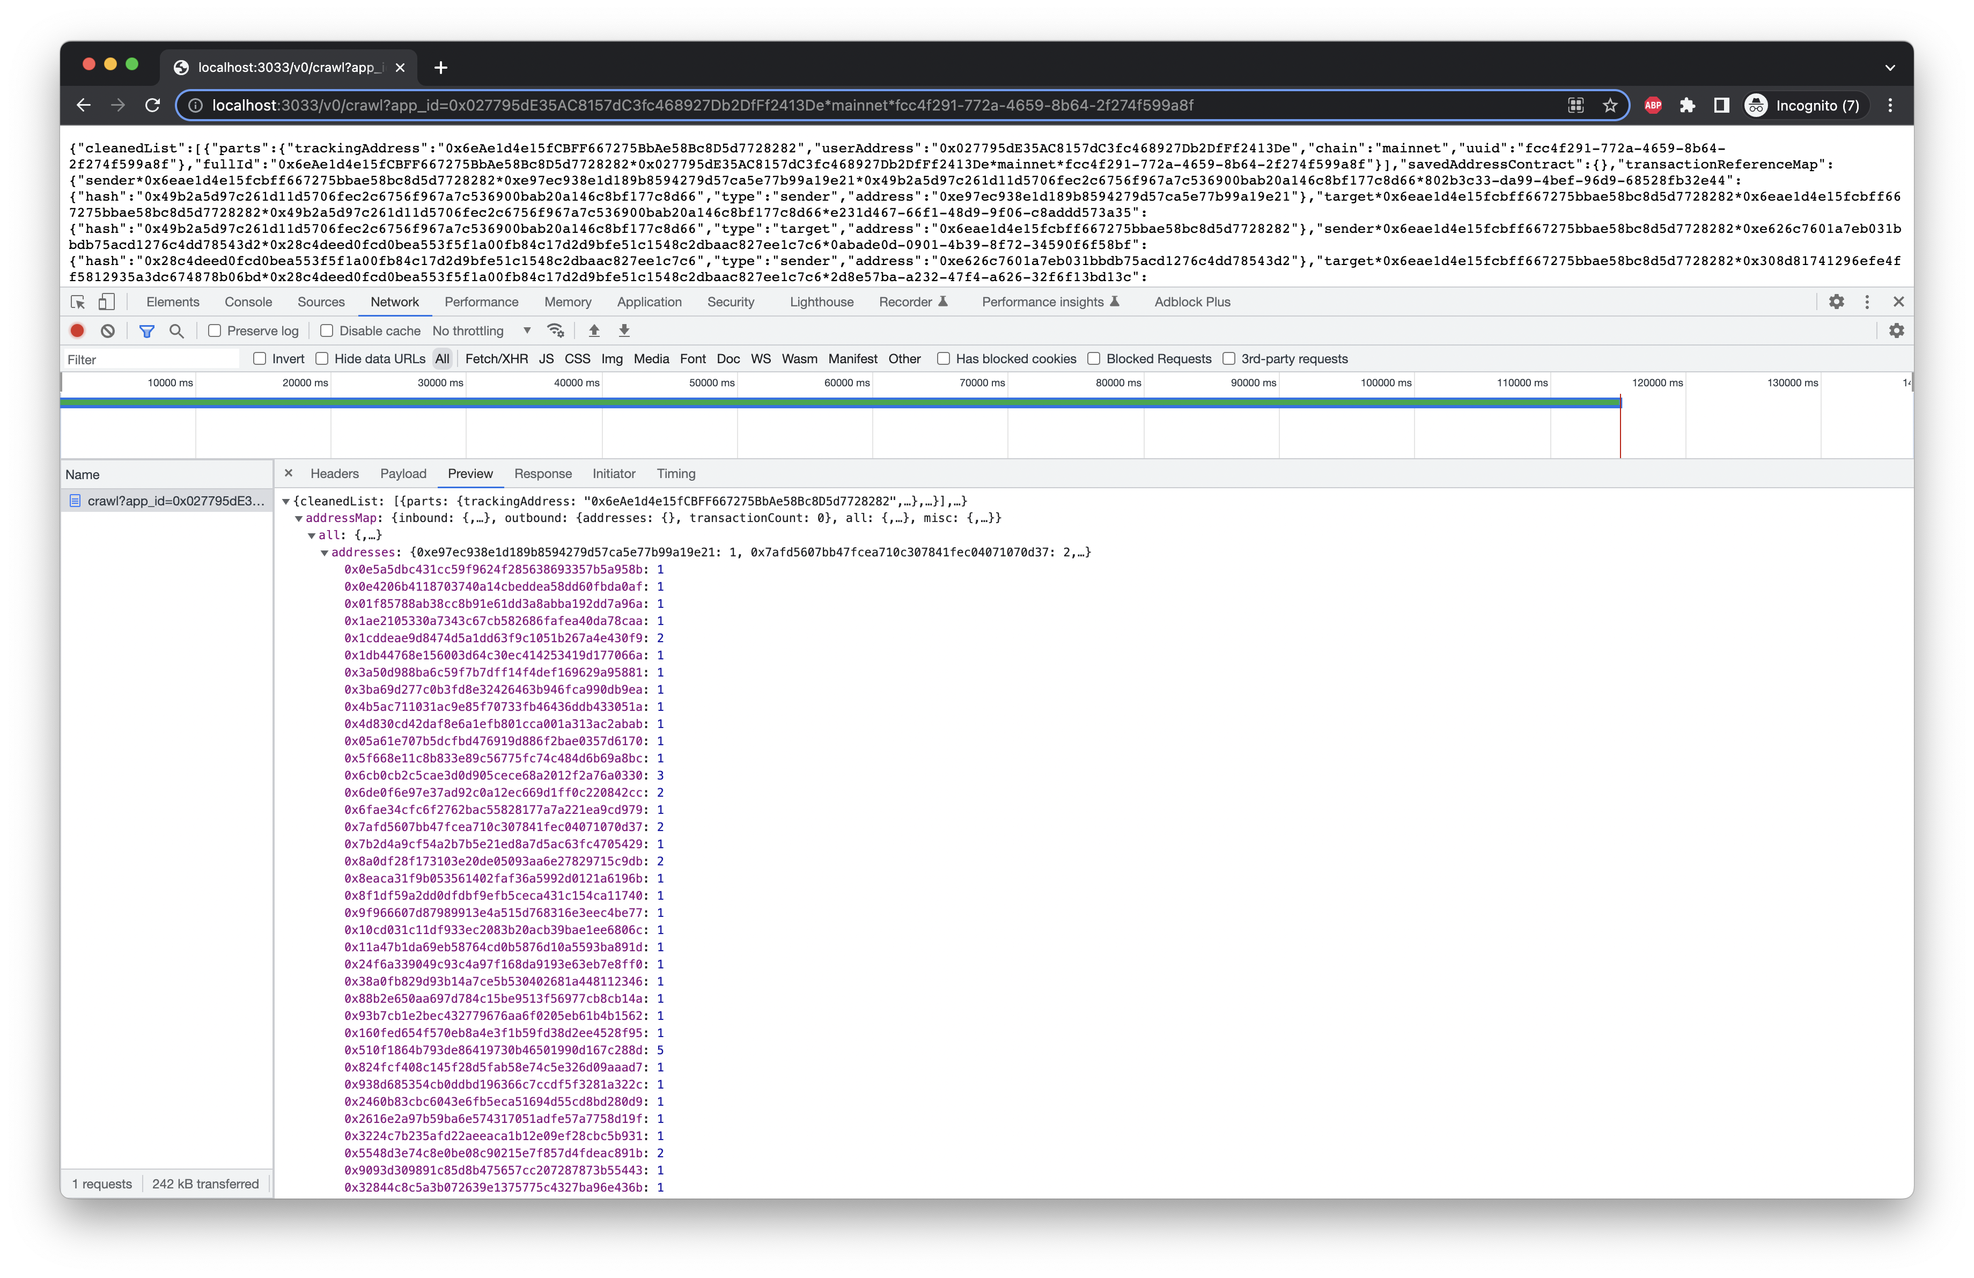Toggle the network filter funnel icon

click(147, 331)
